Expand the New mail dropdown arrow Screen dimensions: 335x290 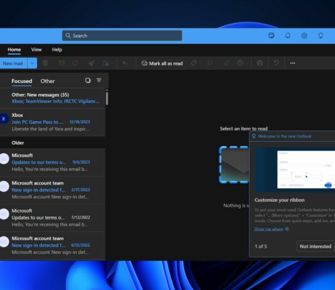point(32,63)
